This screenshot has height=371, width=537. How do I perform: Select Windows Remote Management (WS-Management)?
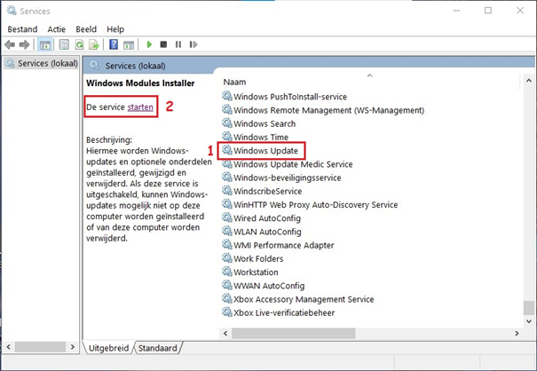click(323, 110)
